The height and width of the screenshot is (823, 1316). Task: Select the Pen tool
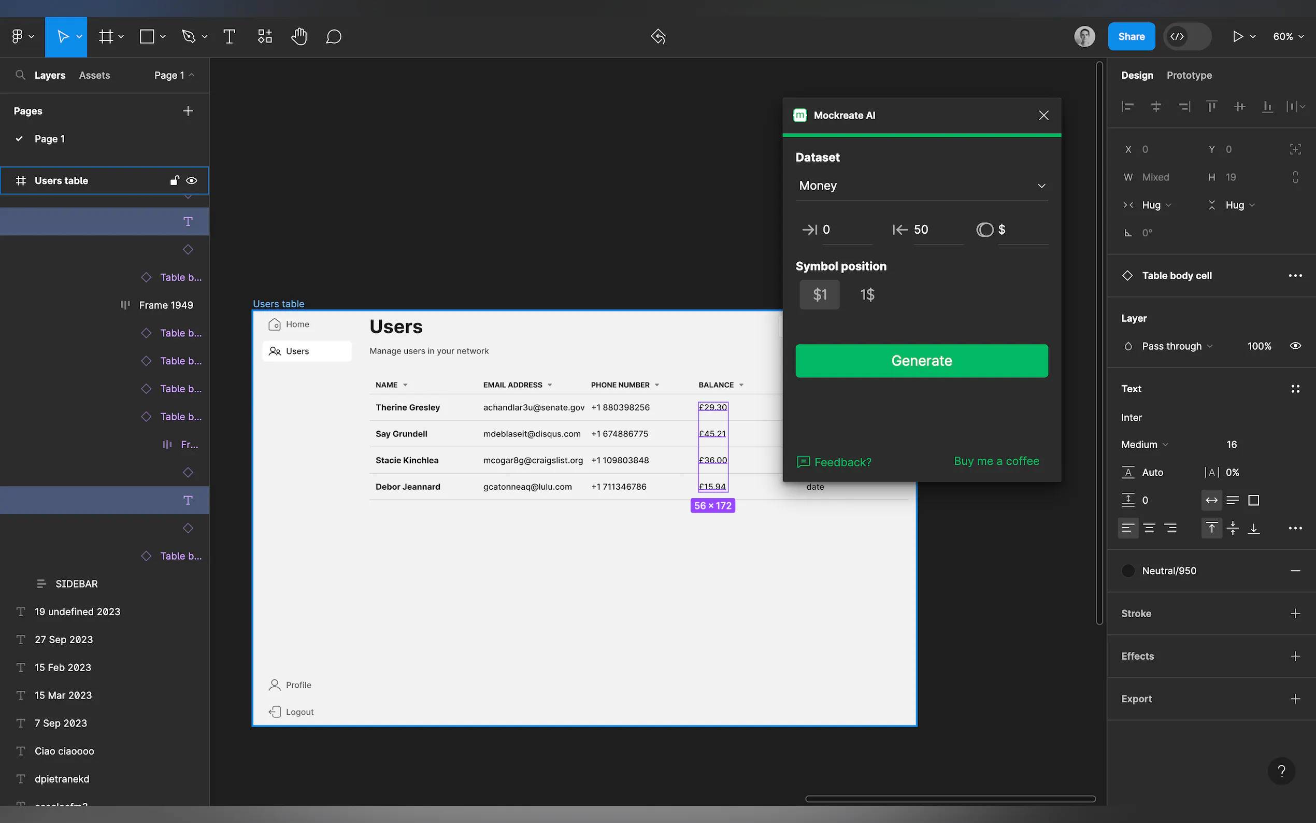188,36
